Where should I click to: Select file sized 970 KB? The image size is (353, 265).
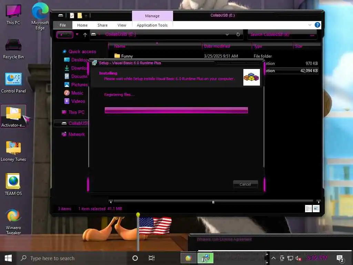(x=292, y=63)
